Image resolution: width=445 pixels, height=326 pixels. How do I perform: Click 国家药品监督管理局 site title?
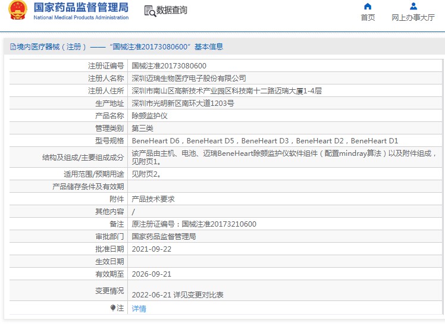(81, 7)
